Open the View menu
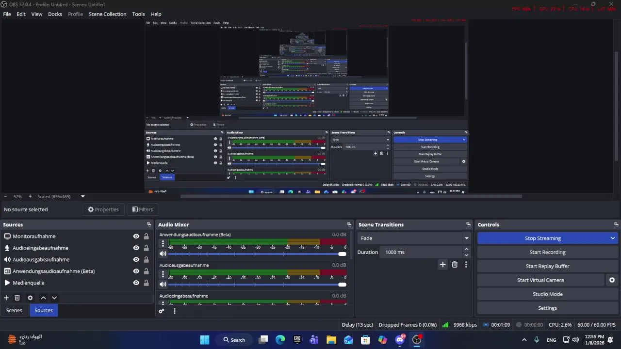 coord(37,14)
